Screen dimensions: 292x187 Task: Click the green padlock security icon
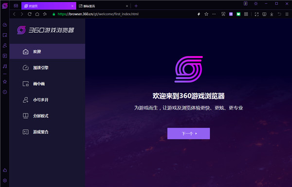pos(54,14)
